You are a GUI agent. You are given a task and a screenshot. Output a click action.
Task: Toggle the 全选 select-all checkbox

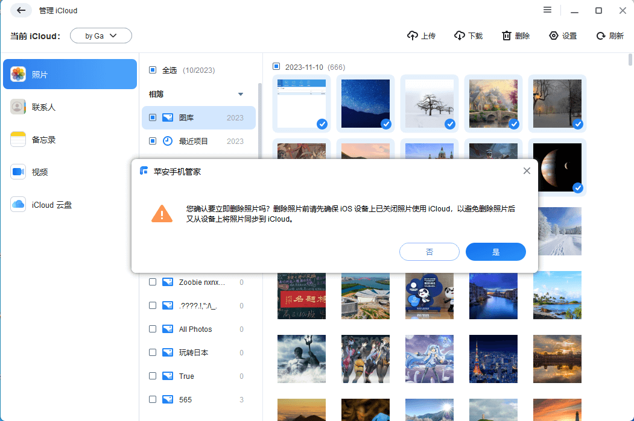(153, 70)
